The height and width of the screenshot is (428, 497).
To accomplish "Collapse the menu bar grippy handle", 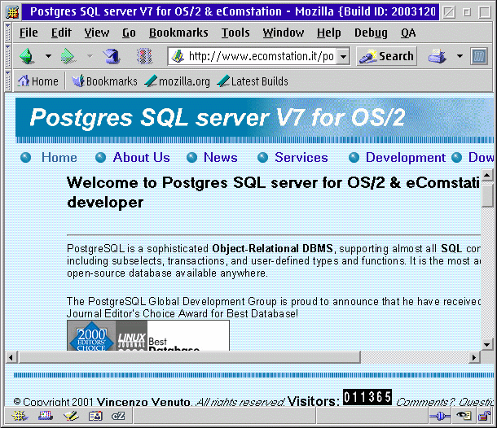I will click(8, 33).
